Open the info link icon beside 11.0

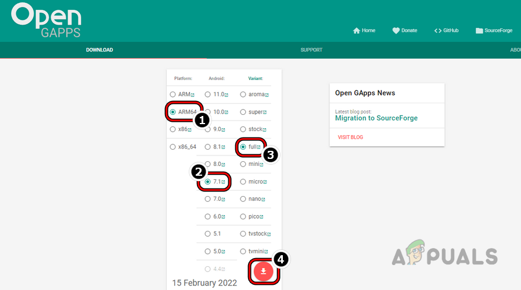click(227, 95)
